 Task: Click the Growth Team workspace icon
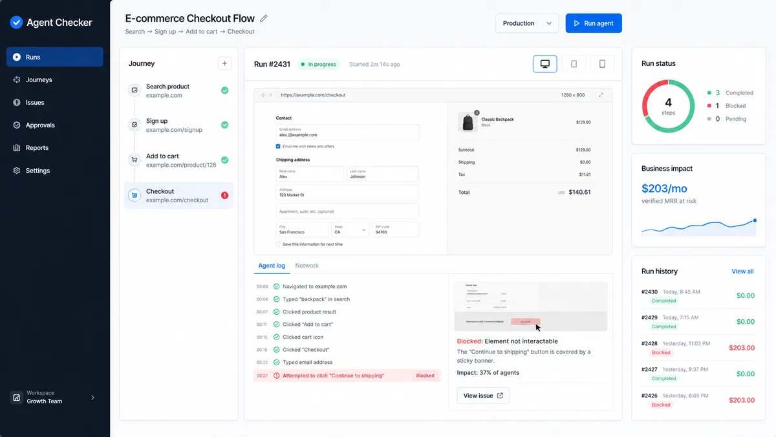point(17,398)
